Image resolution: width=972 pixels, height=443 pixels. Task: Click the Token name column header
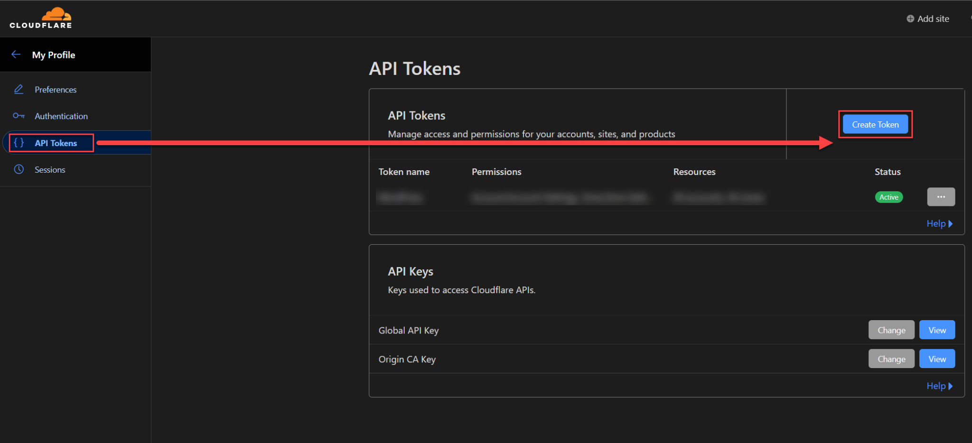point(404,172)
